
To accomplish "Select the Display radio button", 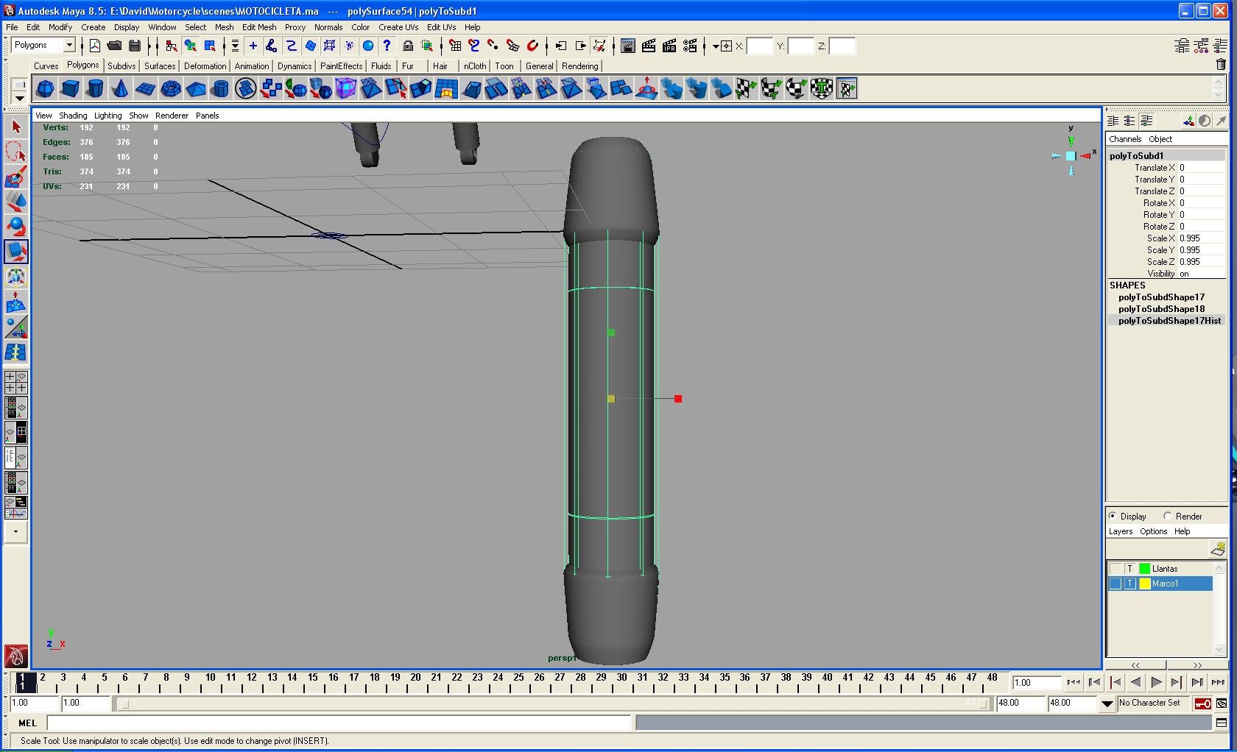I will click(1113, 517).
